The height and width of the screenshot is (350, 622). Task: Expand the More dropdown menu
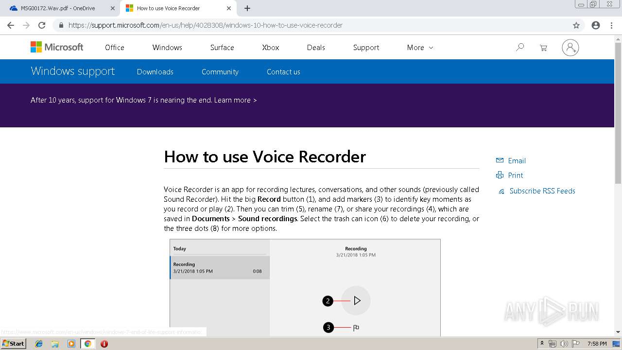[420, 47]
